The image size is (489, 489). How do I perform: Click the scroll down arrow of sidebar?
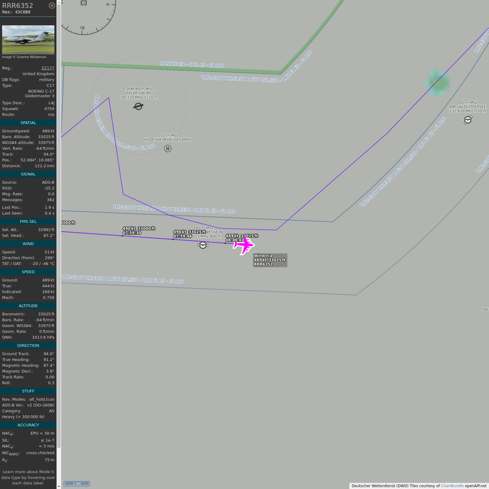[x=59, y=486]
